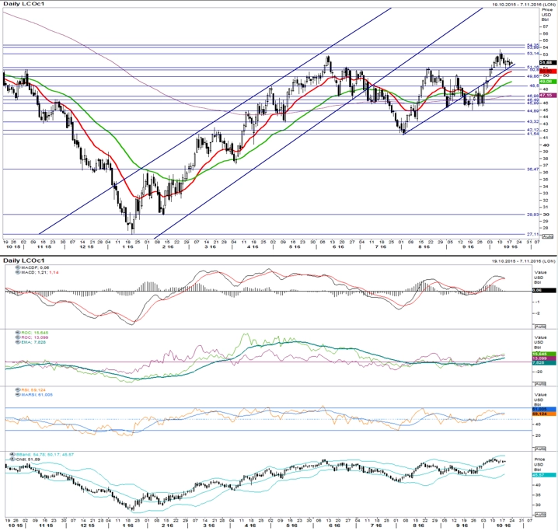Select the green 49,08 moving average price tag
Viewport: 558px width, 531px height.
click(548, 82)
